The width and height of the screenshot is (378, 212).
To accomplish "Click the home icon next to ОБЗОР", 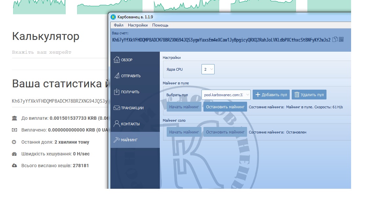I will (x=117, y=60).
